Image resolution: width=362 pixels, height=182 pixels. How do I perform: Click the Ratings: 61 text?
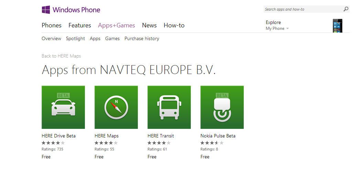click(157, 149)
